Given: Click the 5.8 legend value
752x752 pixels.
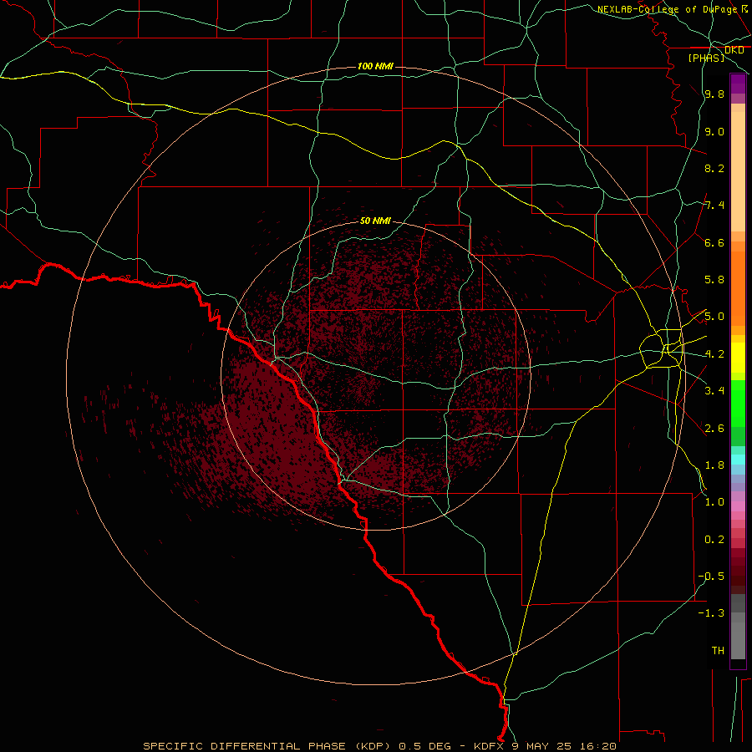Looking at the screenshot, I should [x=714, y=280].
